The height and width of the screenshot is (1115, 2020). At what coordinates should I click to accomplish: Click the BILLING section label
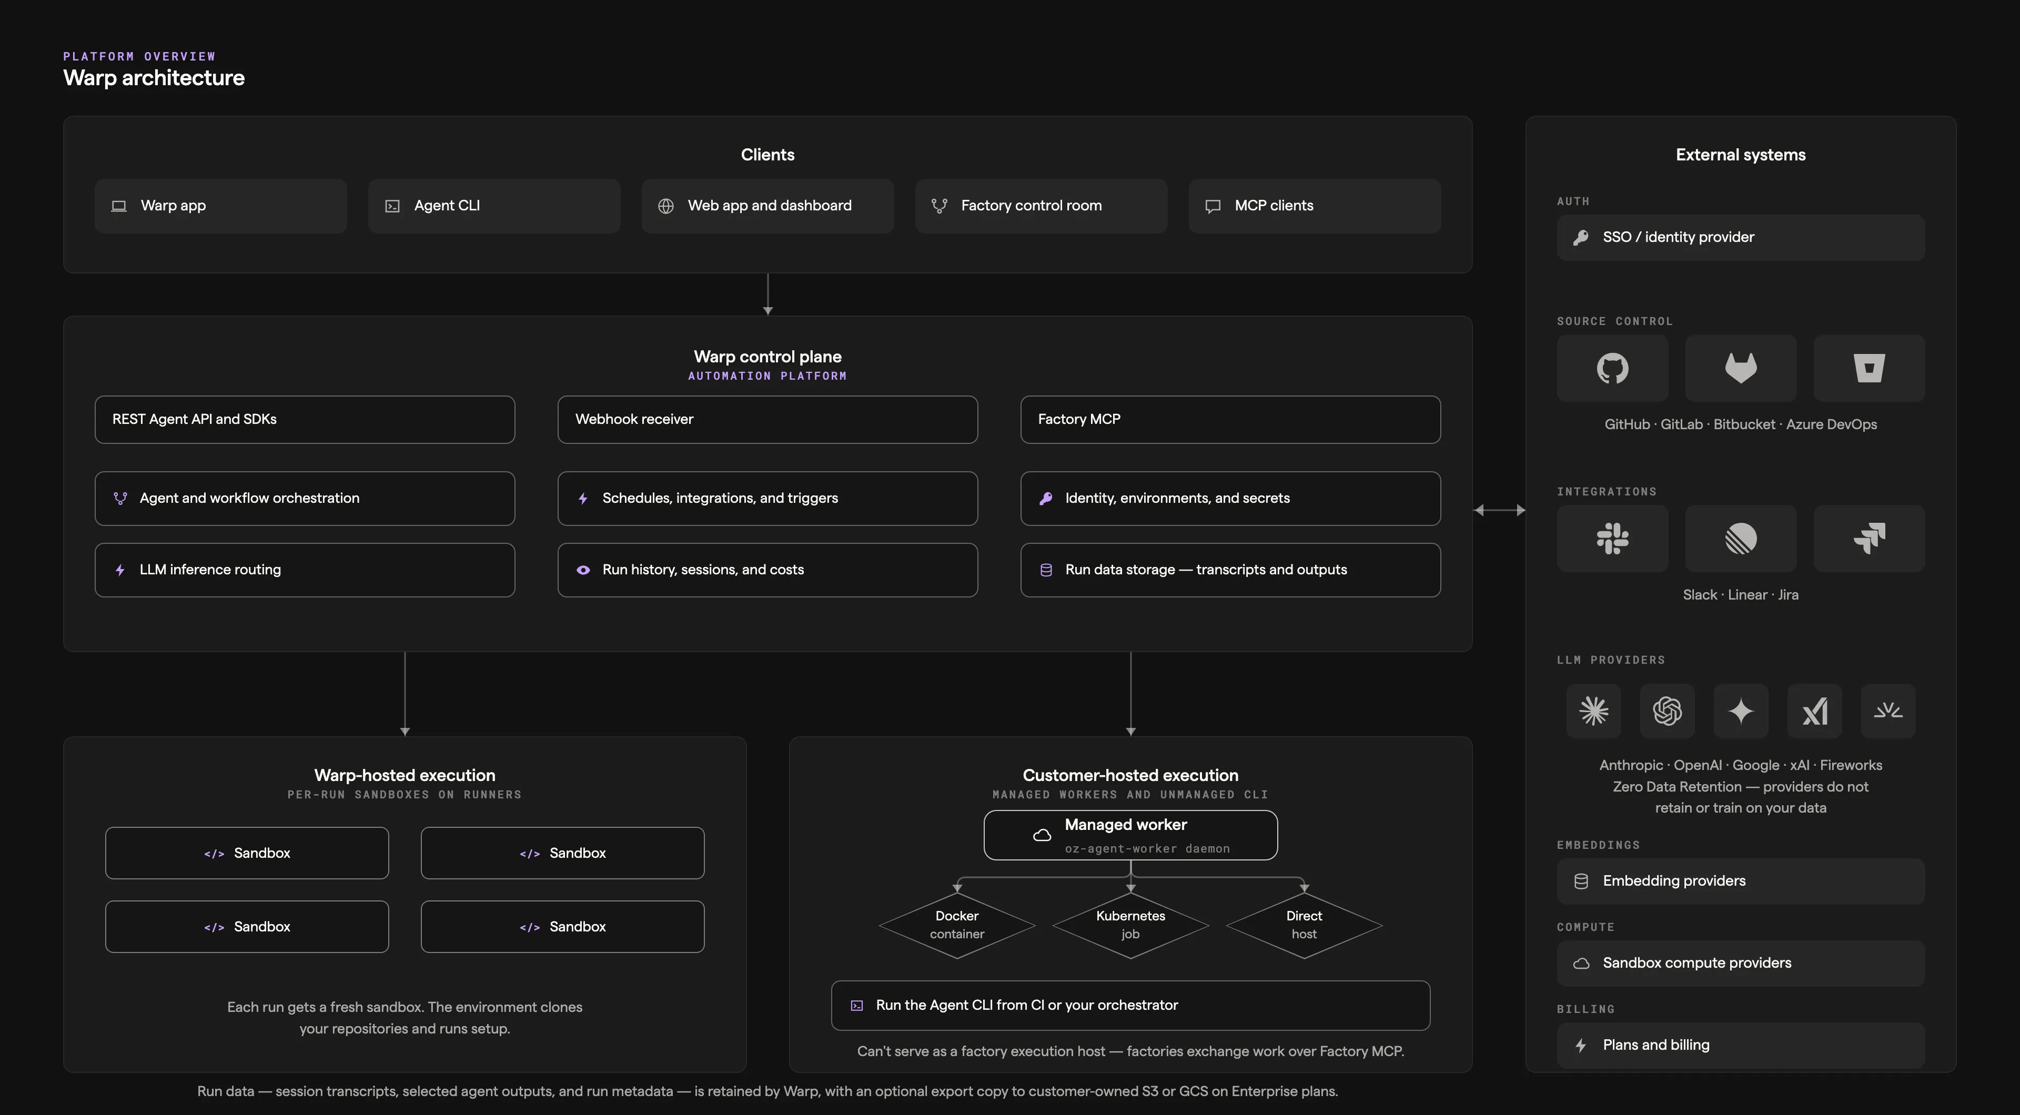tap(1585, 1010)
